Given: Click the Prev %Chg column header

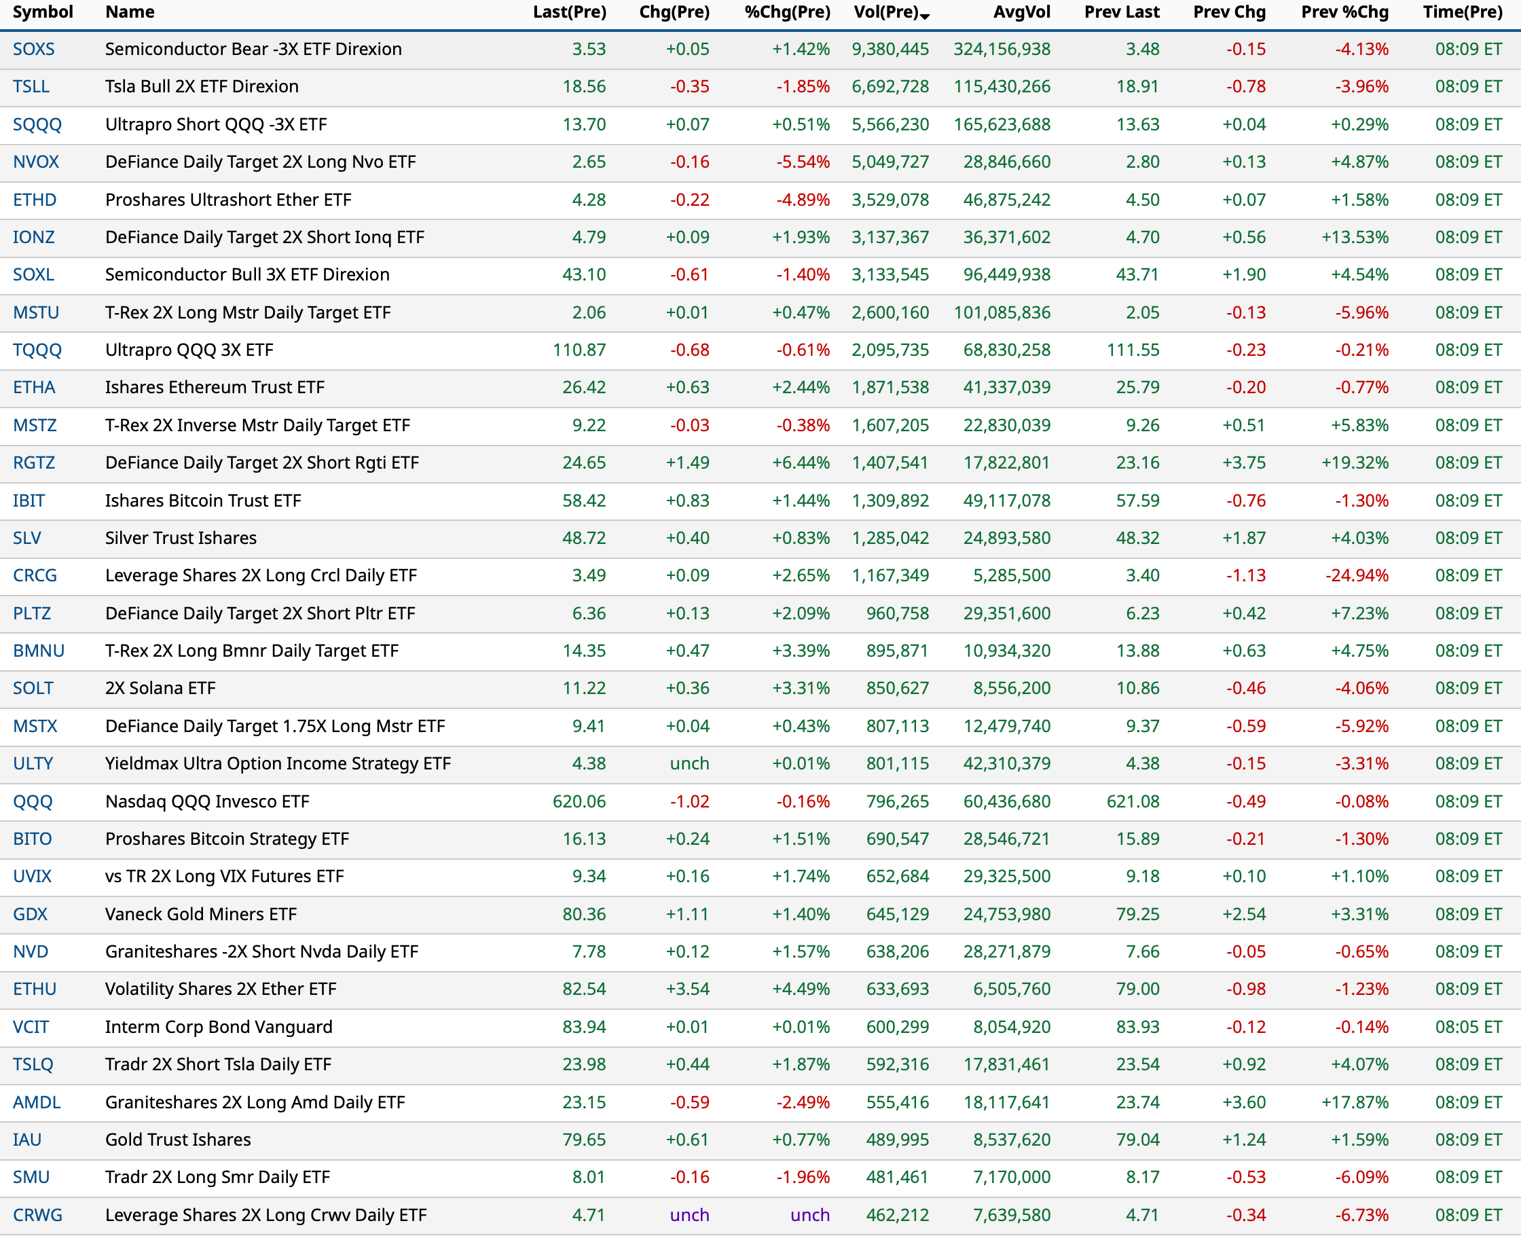Looking at the screenshot, I should (1344, 12).
